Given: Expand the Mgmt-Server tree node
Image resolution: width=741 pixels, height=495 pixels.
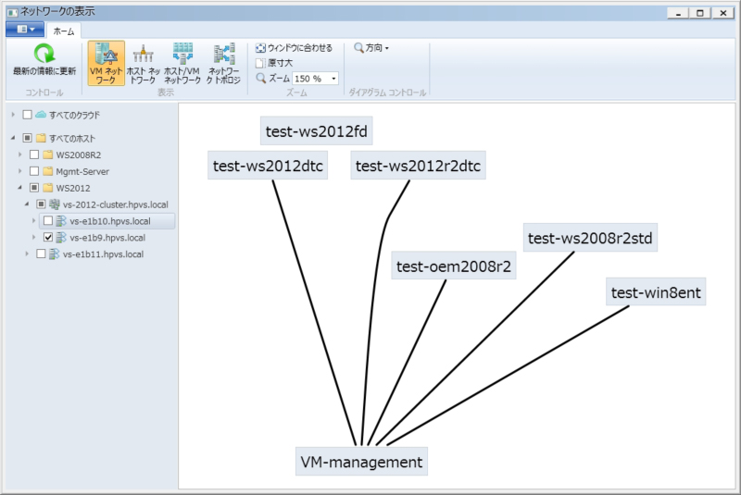Looking at the screenshot, I should 19,171.
